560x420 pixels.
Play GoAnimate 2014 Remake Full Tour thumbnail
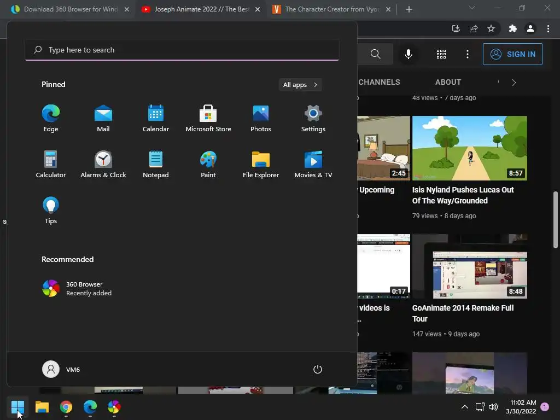(x=469, y=266)
